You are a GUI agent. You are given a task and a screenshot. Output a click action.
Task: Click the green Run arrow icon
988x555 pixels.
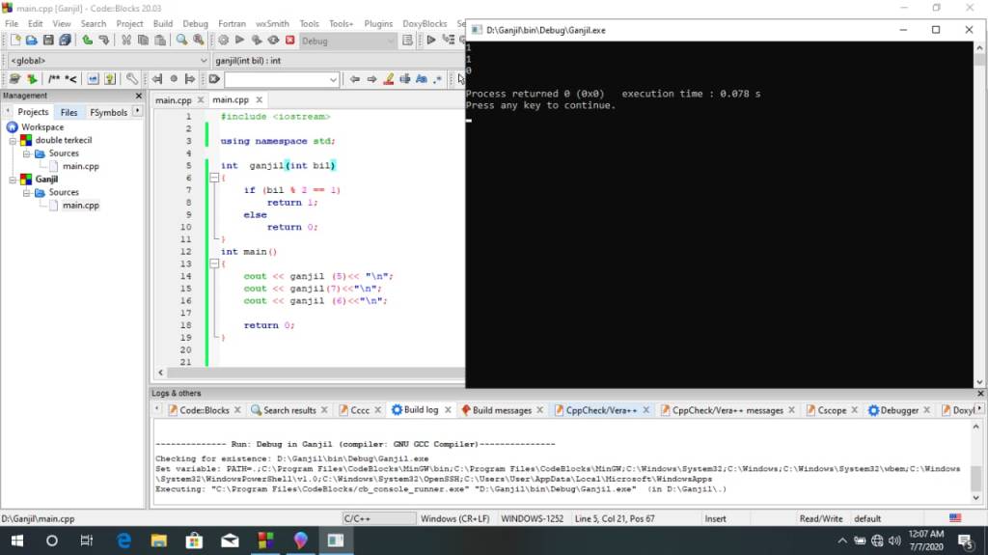[x=240, y=41]
